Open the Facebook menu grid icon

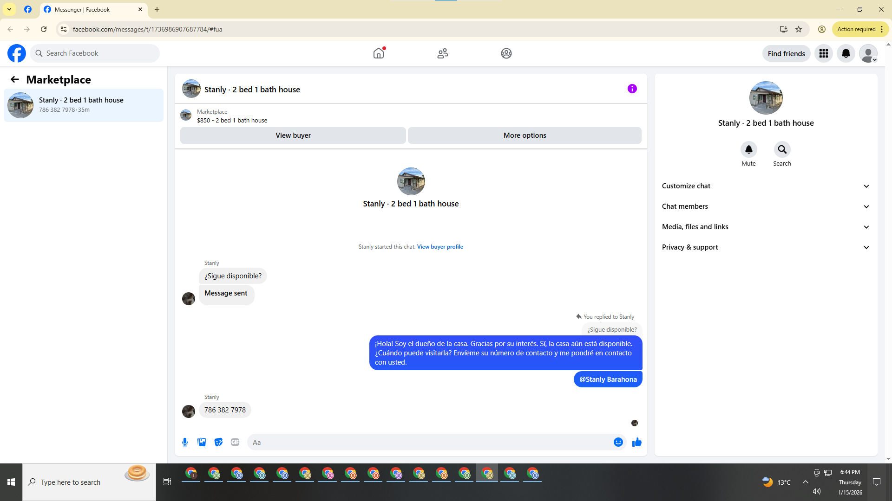point(823,53)
